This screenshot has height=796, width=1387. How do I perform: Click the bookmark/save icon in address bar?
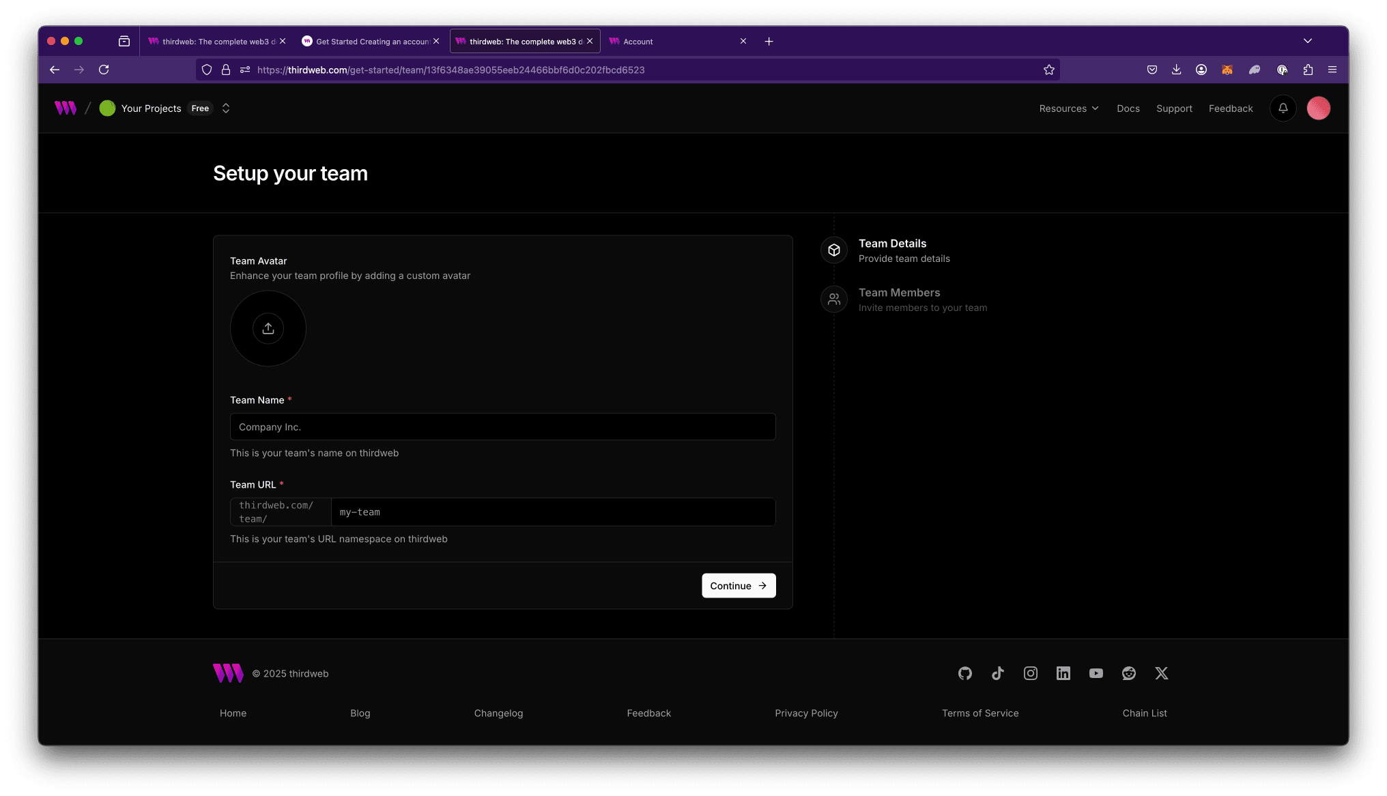click(x=1049, y=69)
